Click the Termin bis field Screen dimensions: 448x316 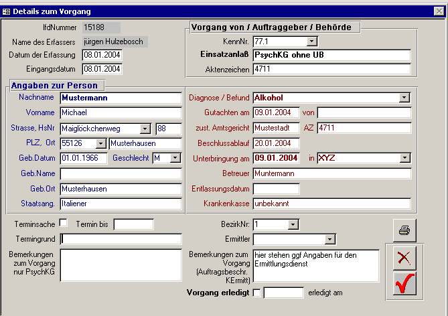(133, 224)
